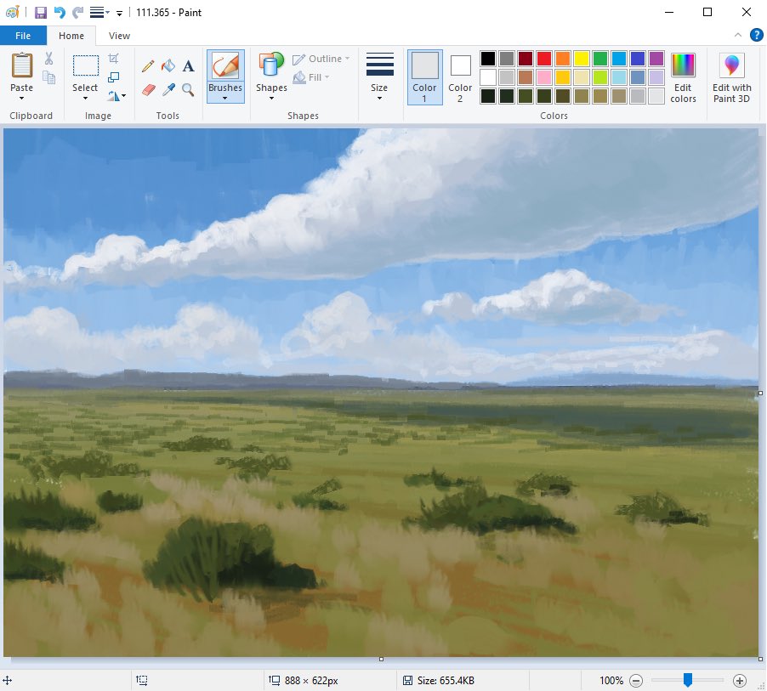Expand the Shapes gallery dropdown
Viewport: 767px width, 691px height.
[x=271, y=99]
